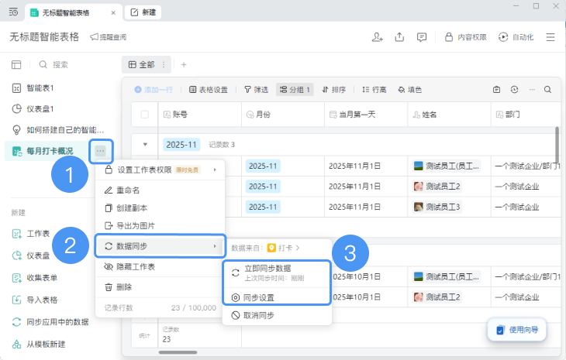The height and width of the screenshot is (360, 566).
Task: Click the 2025-11 group tag
Action: 181,145
